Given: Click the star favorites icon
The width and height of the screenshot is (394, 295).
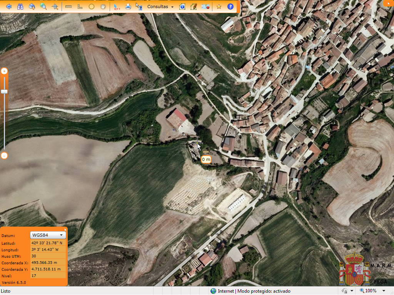Looking at the screenshot, I should click(219, 7).
